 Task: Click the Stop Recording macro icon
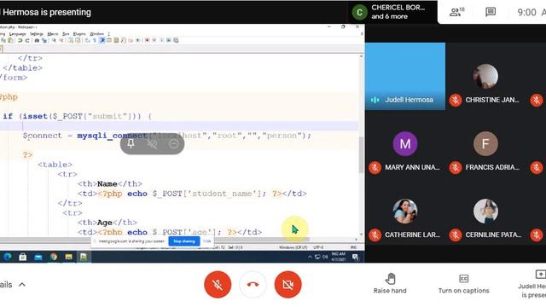click(154, 40)
